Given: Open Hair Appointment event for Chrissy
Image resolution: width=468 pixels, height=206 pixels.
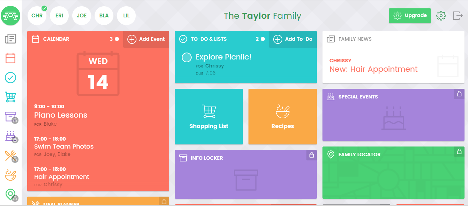Looking at the screenshot, I should (x=62, y=177).
